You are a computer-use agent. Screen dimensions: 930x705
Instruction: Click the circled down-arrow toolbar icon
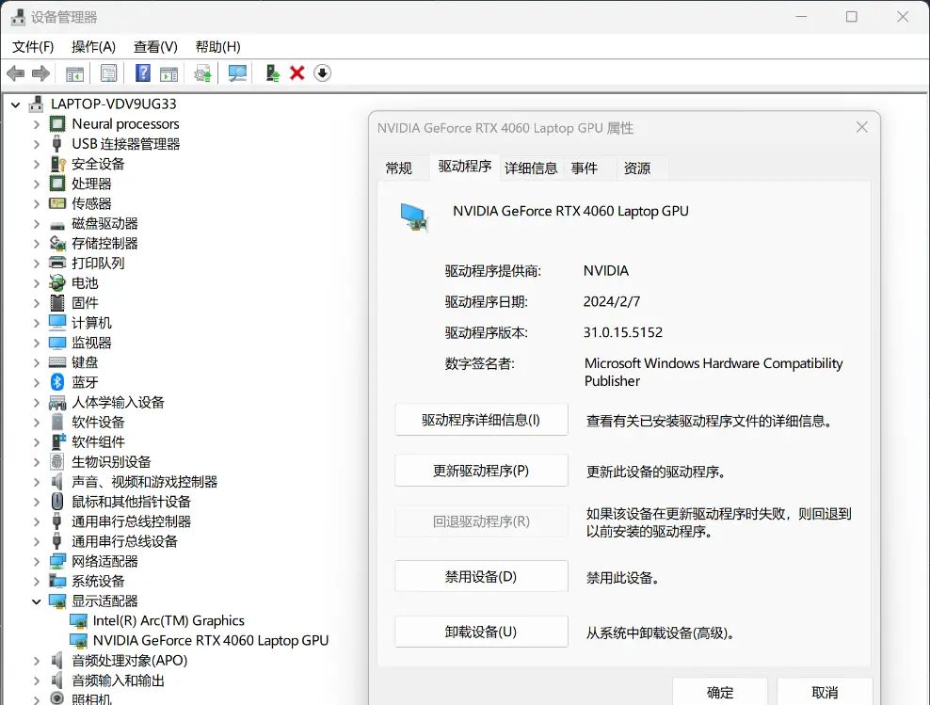pos(322,72)
